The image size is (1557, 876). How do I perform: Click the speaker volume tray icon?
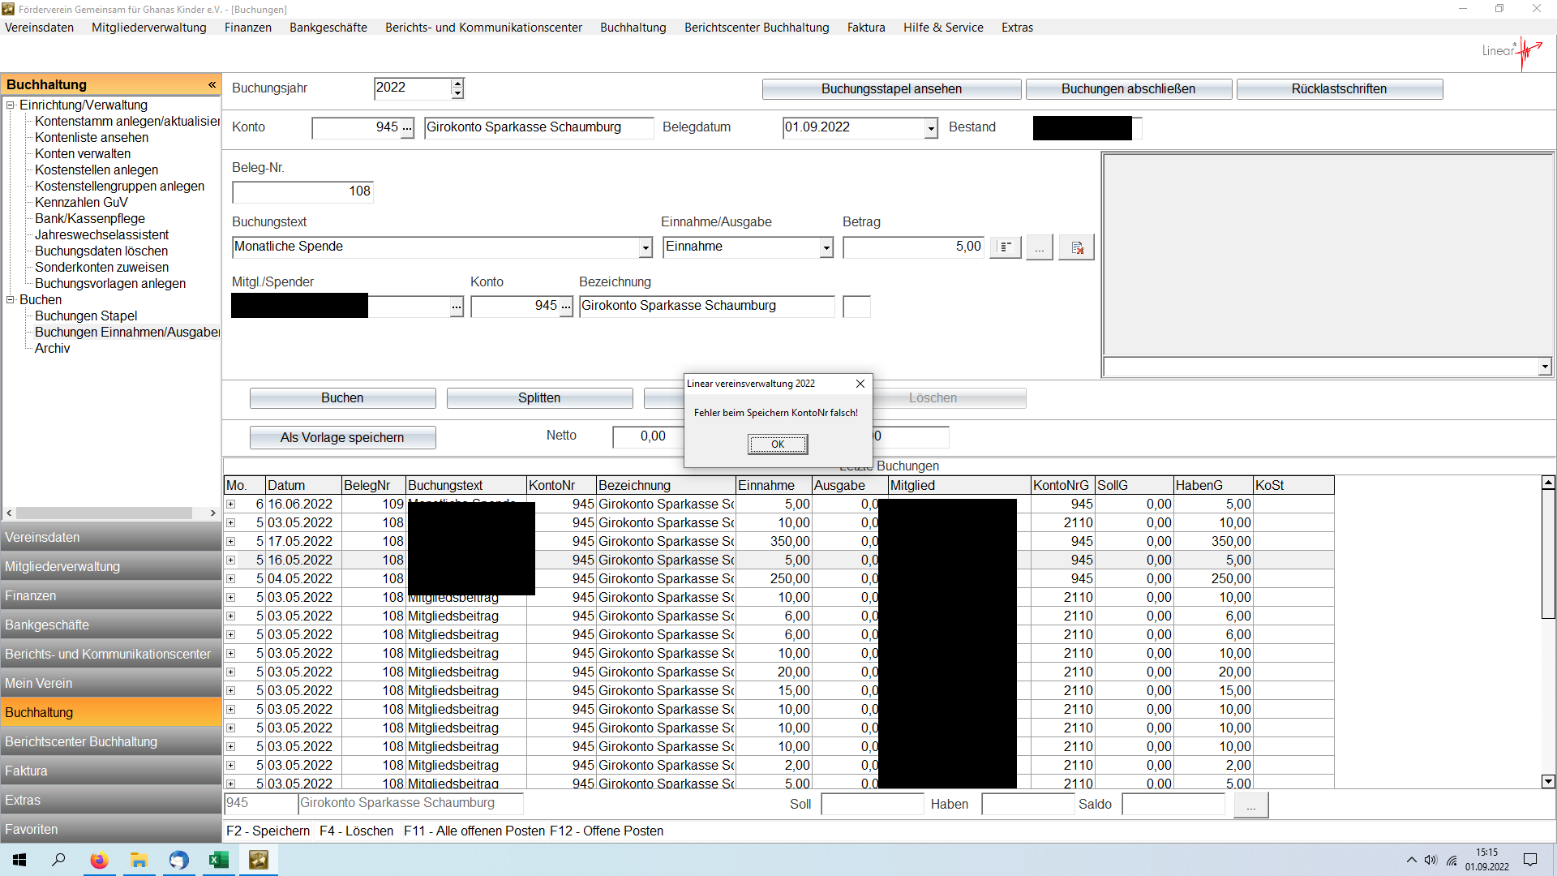click(1430, 860)
